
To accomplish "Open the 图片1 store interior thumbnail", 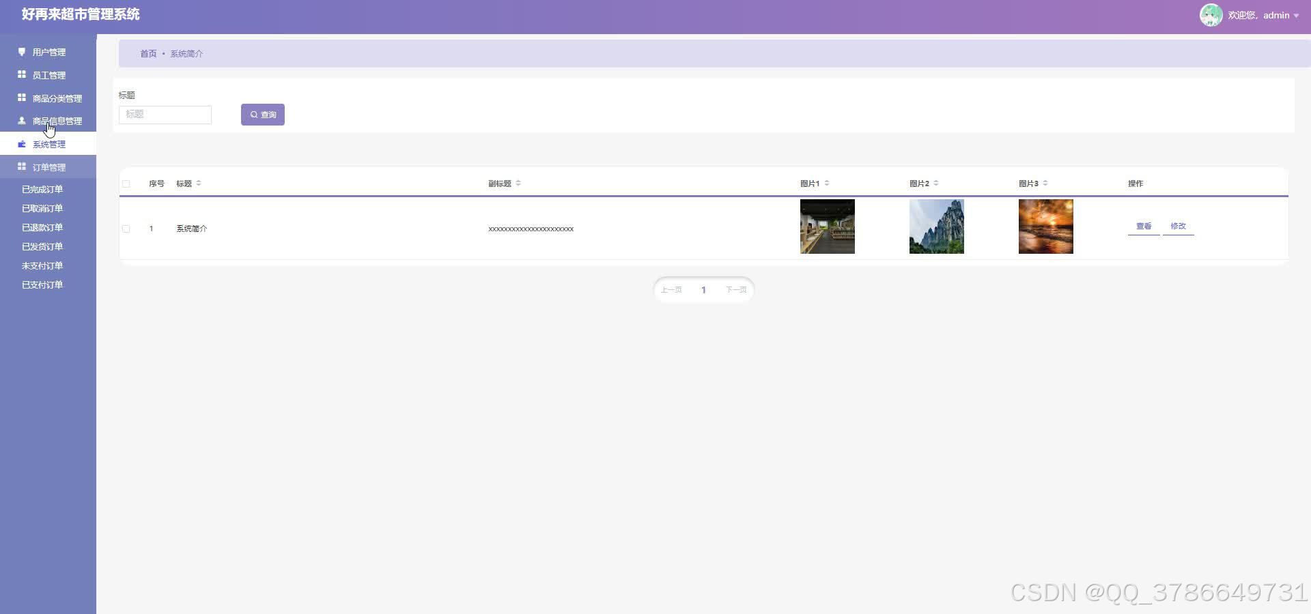I will [828, 226].
